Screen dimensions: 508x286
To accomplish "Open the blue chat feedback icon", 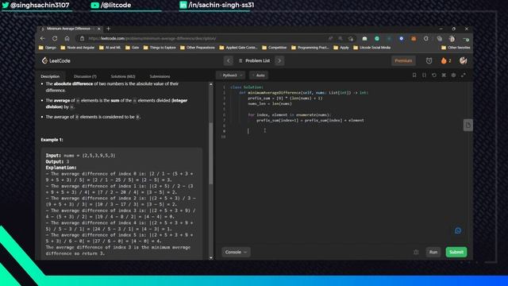I will (x=458, y=230).
